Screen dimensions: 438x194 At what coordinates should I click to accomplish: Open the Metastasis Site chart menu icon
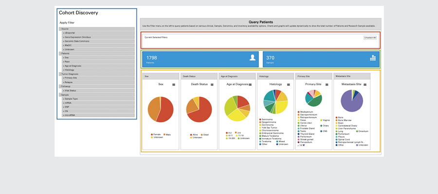point(365,84)
